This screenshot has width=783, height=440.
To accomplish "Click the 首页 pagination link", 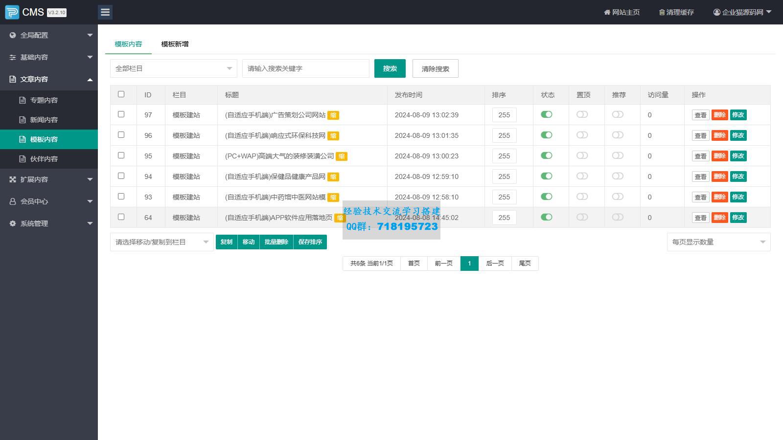I will [414, 264].
